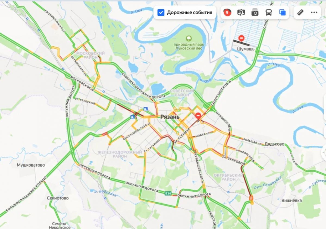Click the Мушковатово village label

coord(31,165)
